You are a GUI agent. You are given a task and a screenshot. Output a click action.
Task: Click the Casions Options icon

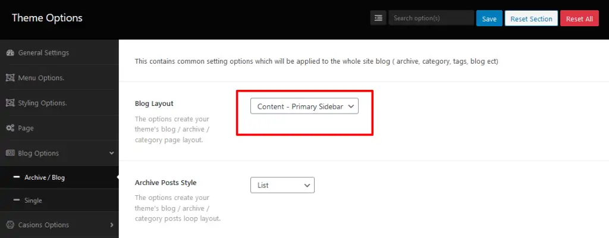pos(10,225)
